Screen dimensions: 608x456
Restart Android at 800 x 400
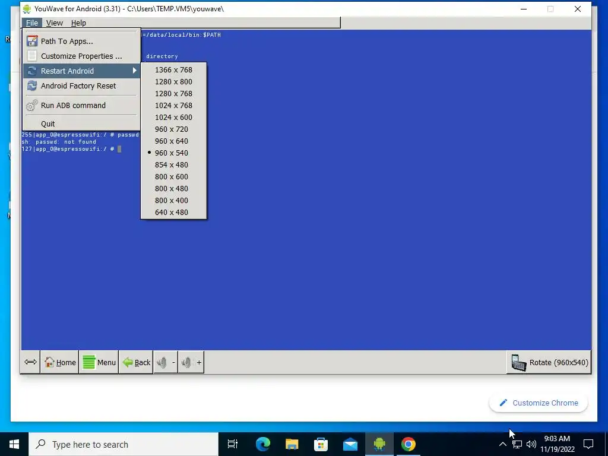pyautogui.click(x=174, y=201)
